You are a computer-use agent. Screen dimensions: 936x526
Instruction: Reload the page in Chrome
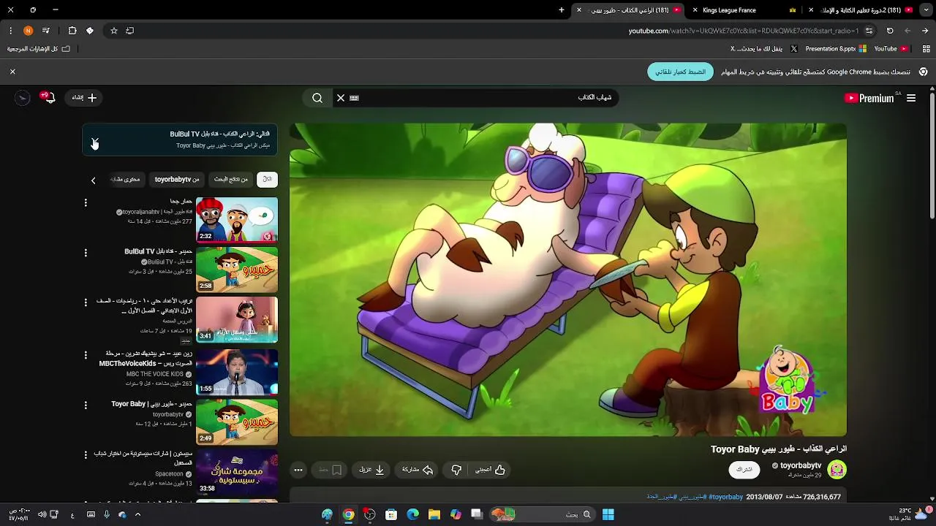[890, 31]
